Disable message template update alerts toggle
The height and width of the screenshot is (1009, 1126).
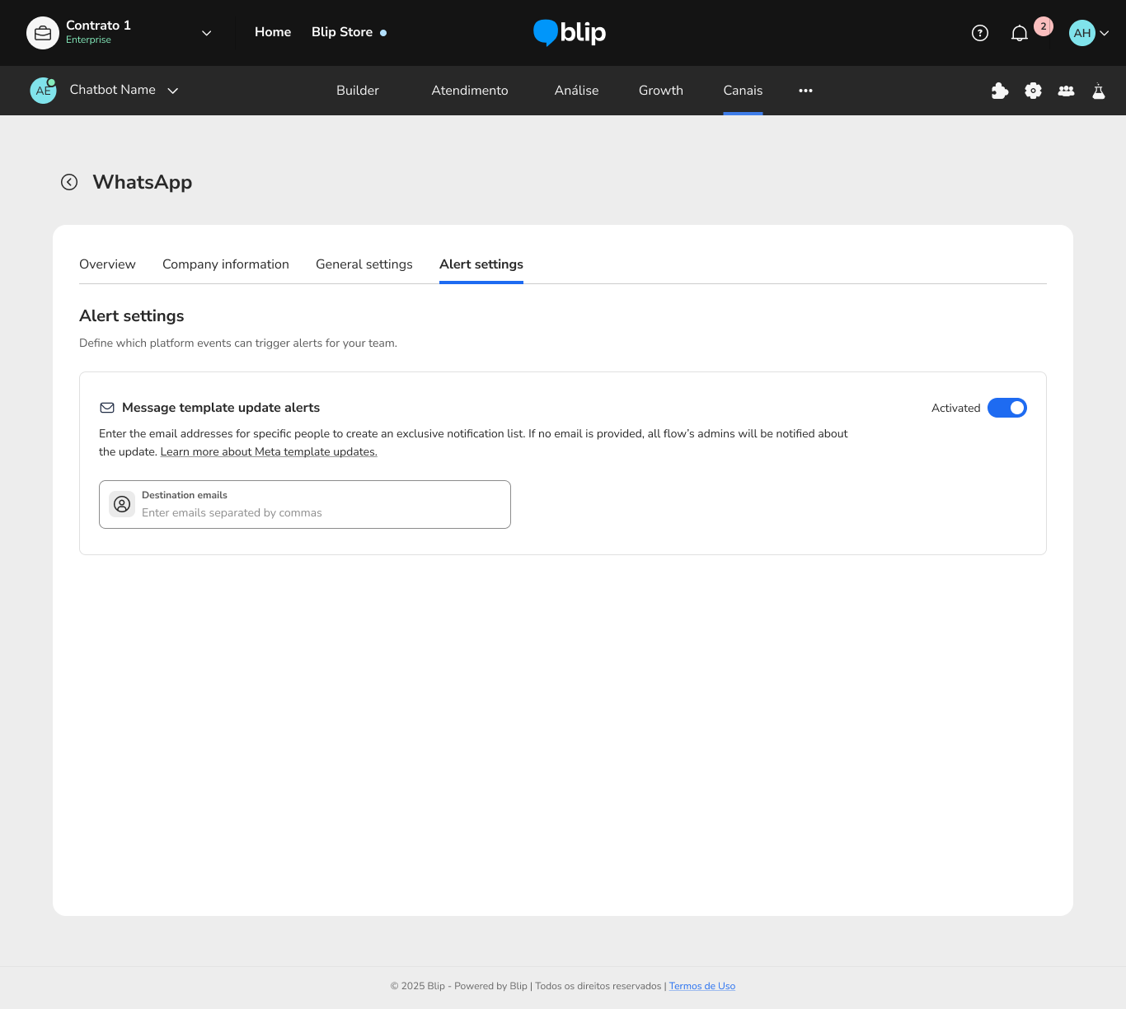click(x=1006, y=408)
